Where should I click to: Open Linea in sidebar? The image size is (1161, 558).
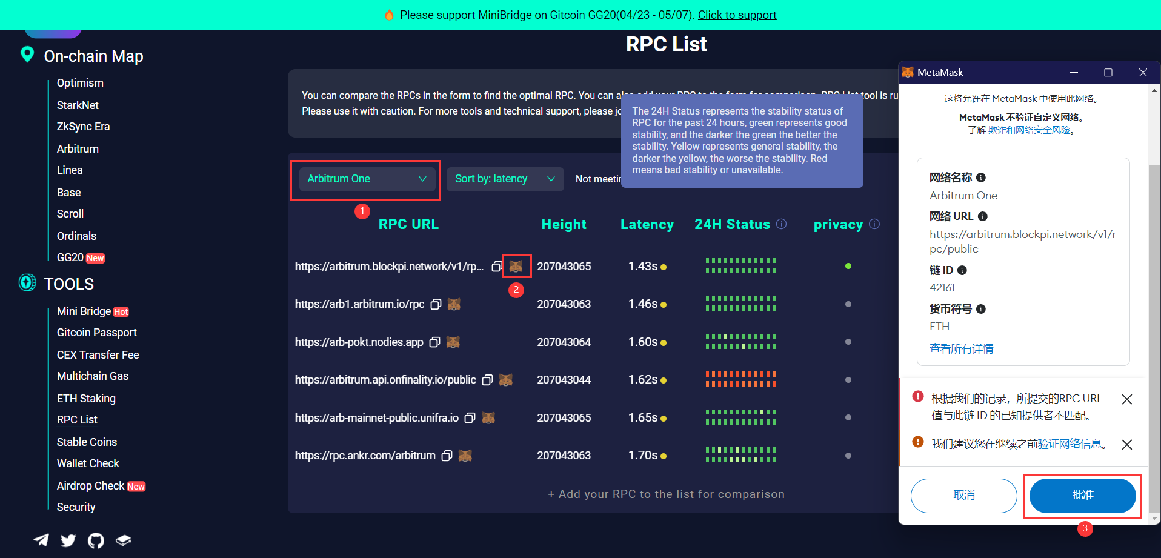click(x=70, y=170)
